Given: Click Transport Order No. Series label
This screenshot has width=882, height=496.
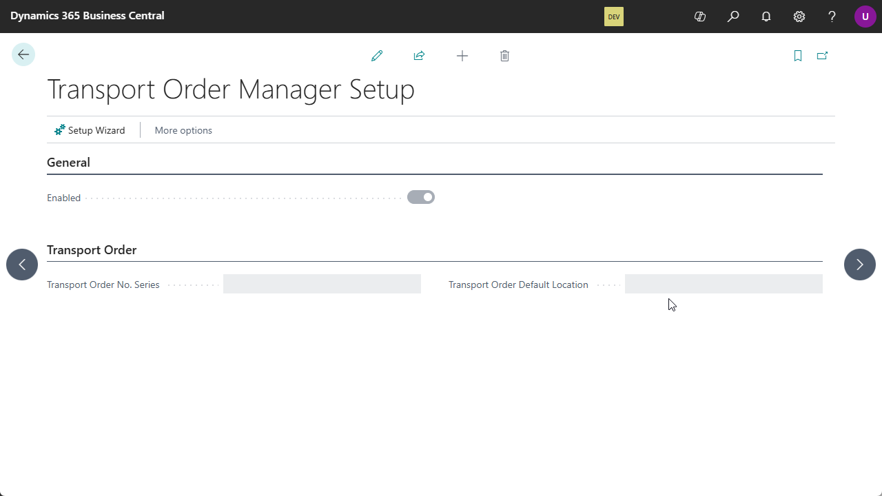Looking at the screenshot, I should point(103,285).
